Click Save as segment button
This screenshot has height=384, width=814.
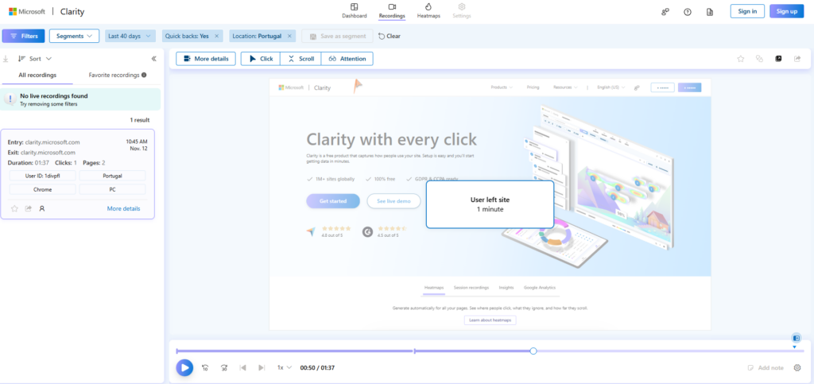[x=337, y=36]
